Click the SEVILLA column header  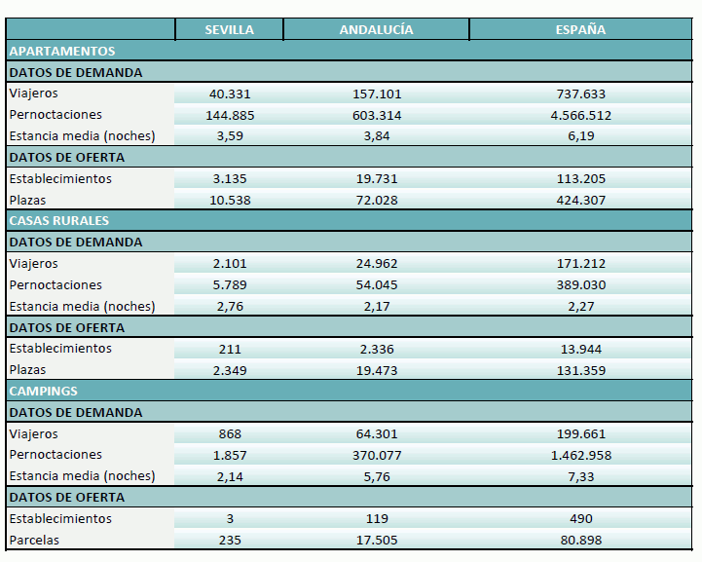coord(229,29)
